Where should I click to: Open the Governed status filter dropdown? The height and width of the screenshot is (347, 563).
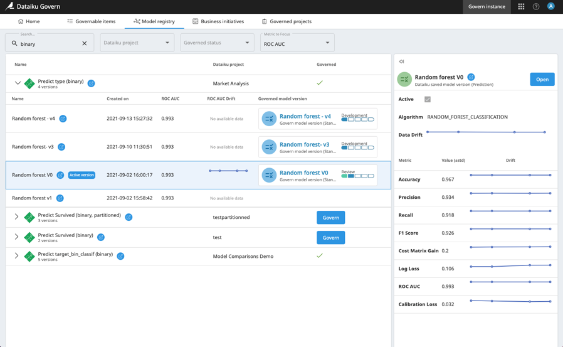pyautogui.click(x=216, y=43)
